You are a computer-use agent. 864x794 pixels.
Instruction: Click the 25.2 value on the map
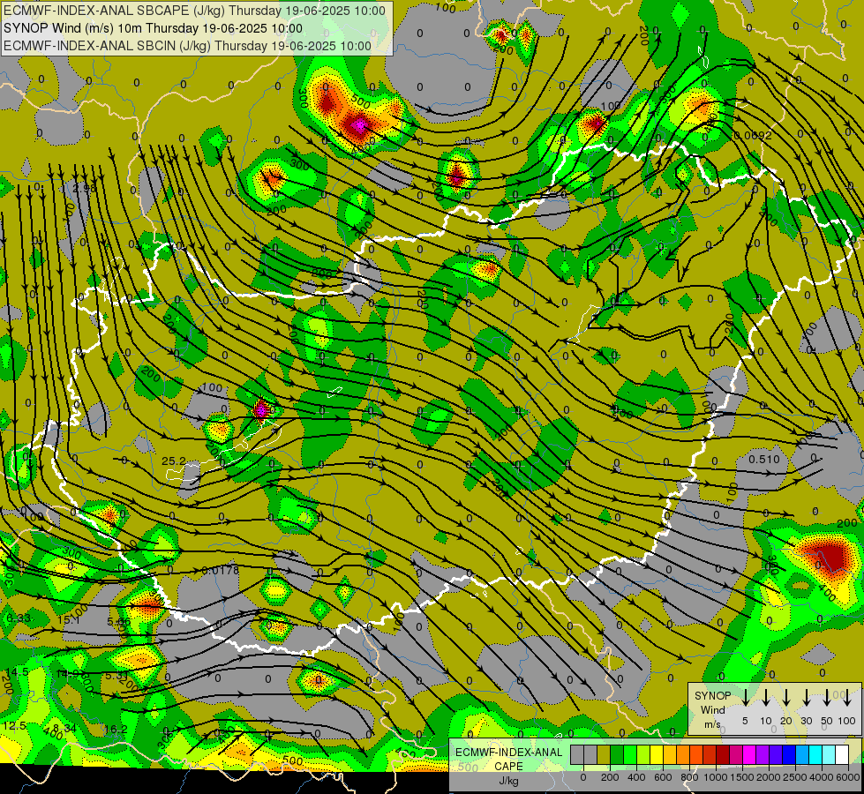(174, 461)
